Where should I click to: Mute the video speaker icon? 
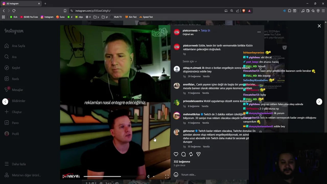pyautogui.click(x=148, y=176)
